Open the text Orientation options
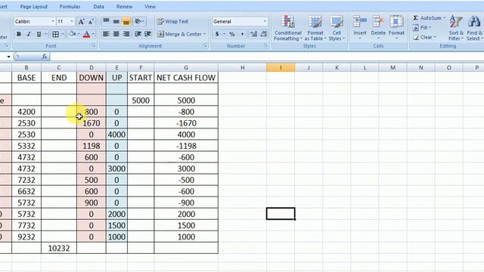 coord(139,21)
